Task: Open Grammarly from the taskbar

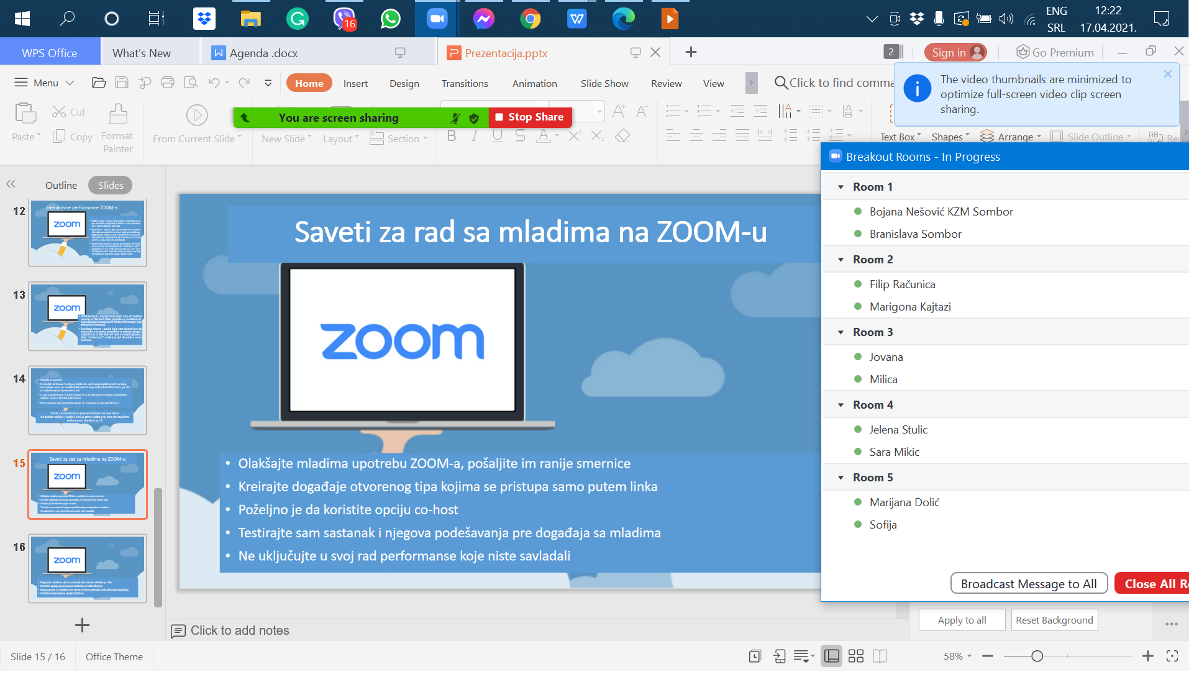Action: (x=297, y=19)
